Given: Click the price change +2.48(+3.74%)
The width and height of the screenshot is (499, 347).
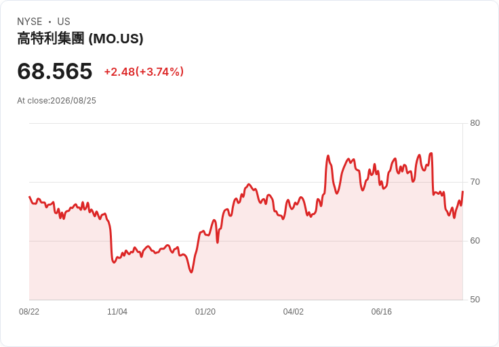Looking at the screenshot, I should (144, 72).
